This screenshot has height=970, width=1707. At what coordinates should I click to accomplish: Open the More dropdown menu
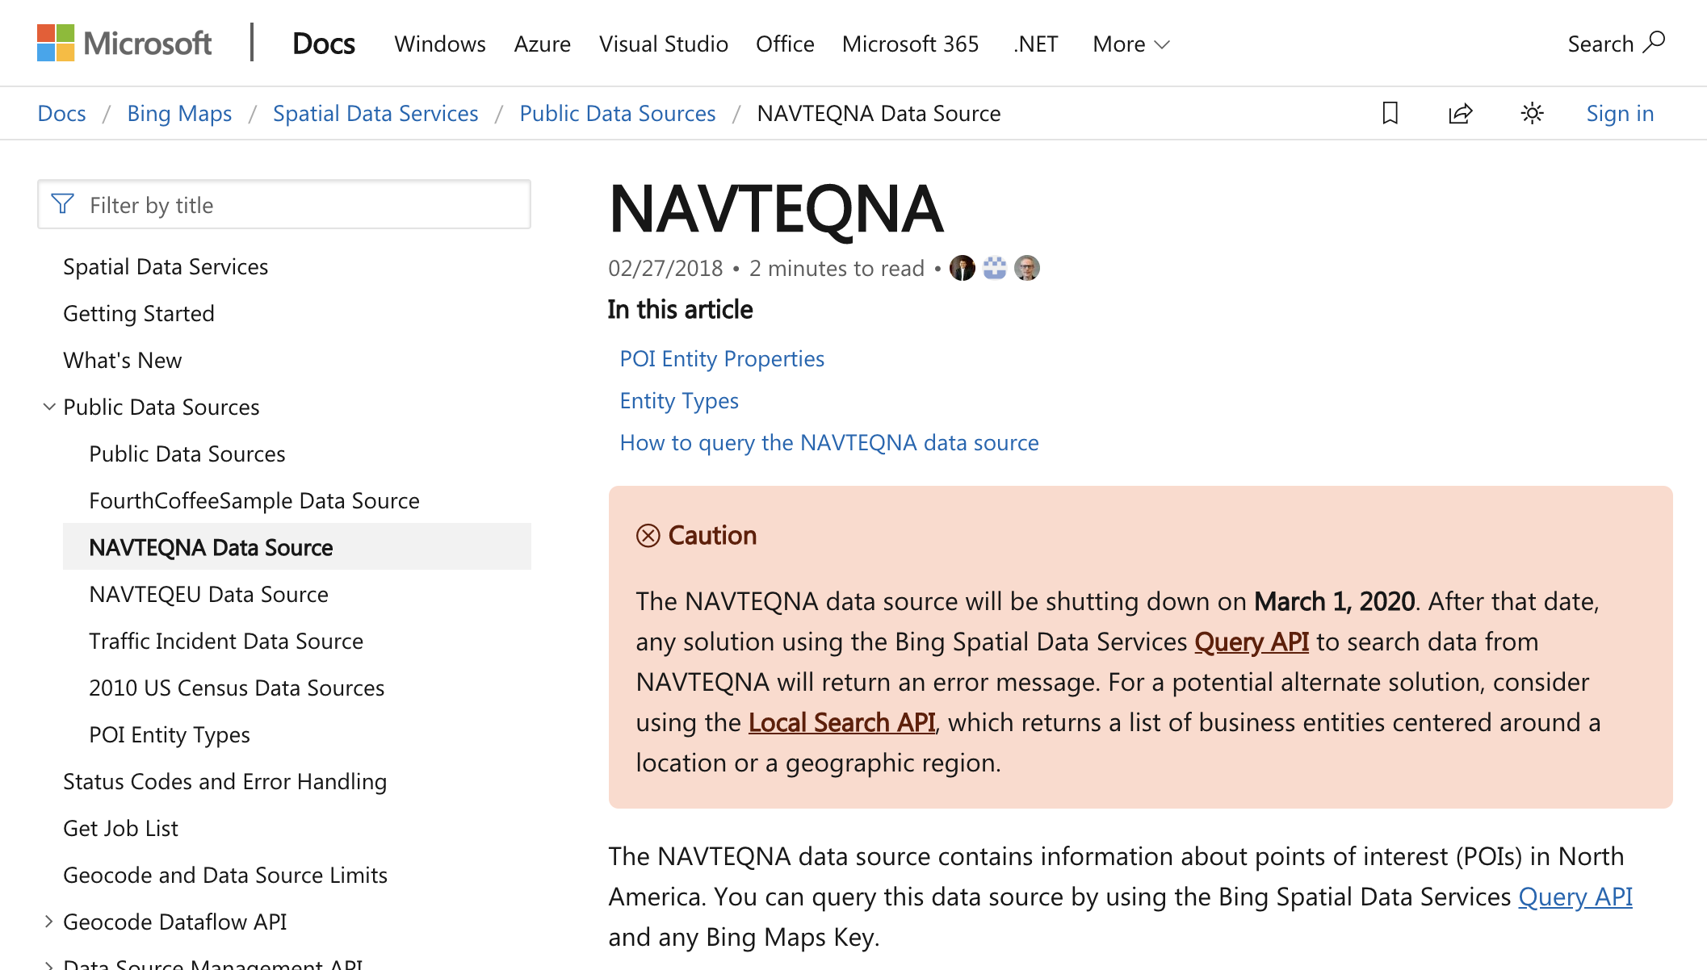coord(1130,44)
